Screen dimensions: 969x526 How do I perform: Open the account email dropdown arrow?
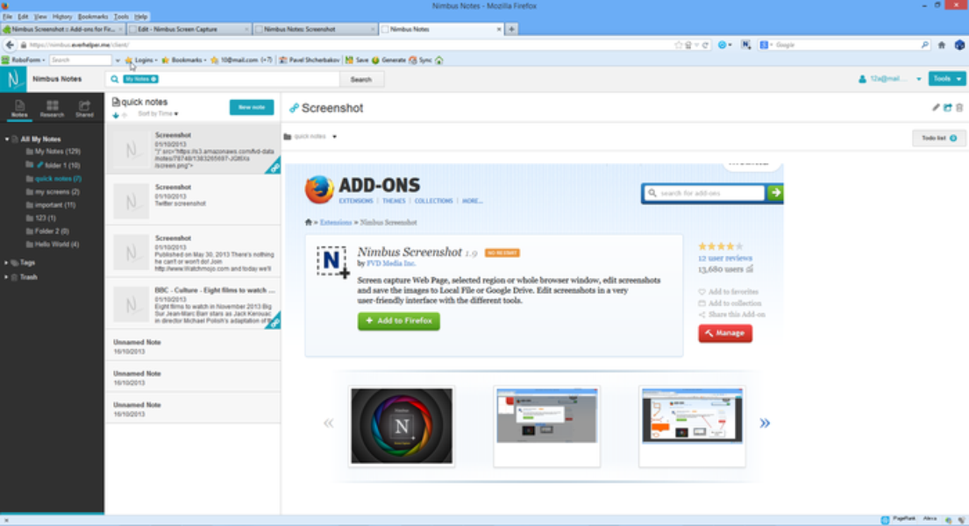point(918,79)
